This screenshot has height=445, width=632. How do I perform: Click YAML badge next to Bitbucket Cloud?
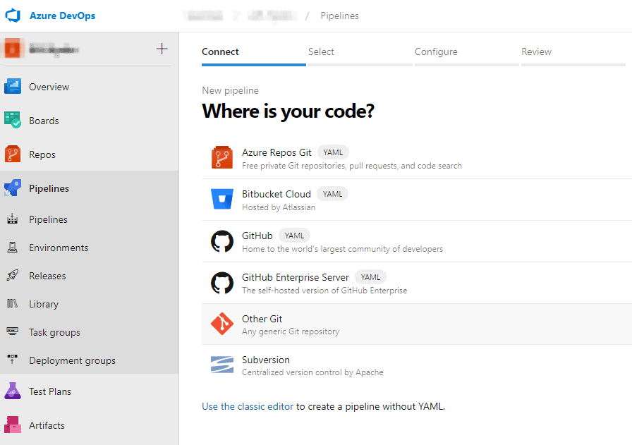(332, 194)
